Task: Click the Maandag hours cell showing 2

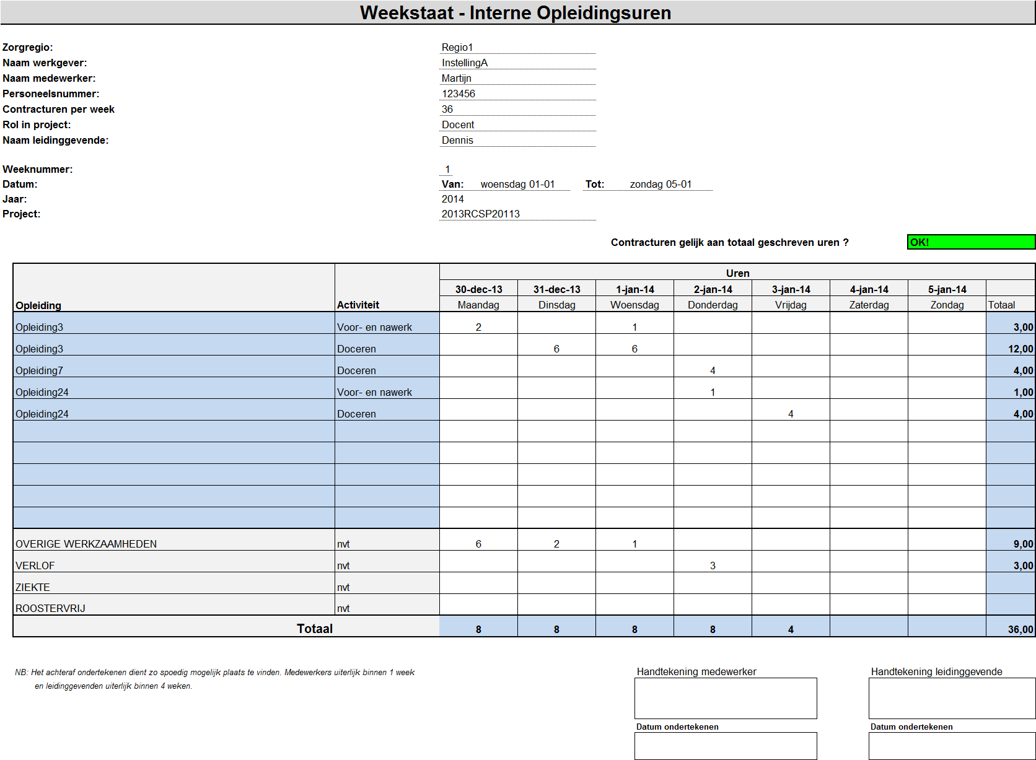Action: [x=478, y=323]
